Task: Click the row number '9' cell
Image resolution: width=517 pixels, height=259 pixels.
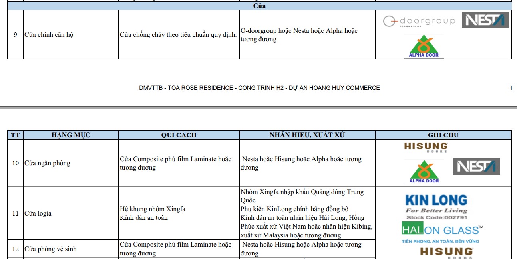Action: click(x=16, y=35)
